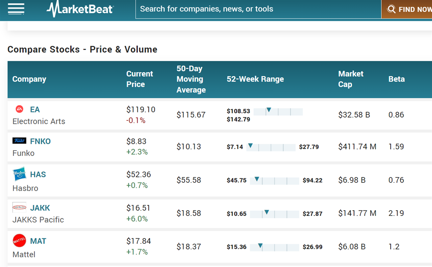
Task: Click the 50-Day Moving Average header
Action: click(191, 79)
